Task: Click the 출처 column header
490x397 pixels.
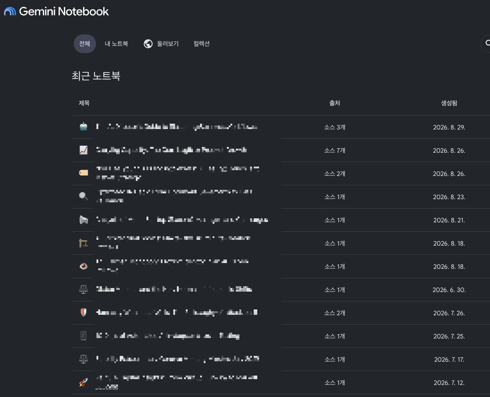Action: (335, 103)
